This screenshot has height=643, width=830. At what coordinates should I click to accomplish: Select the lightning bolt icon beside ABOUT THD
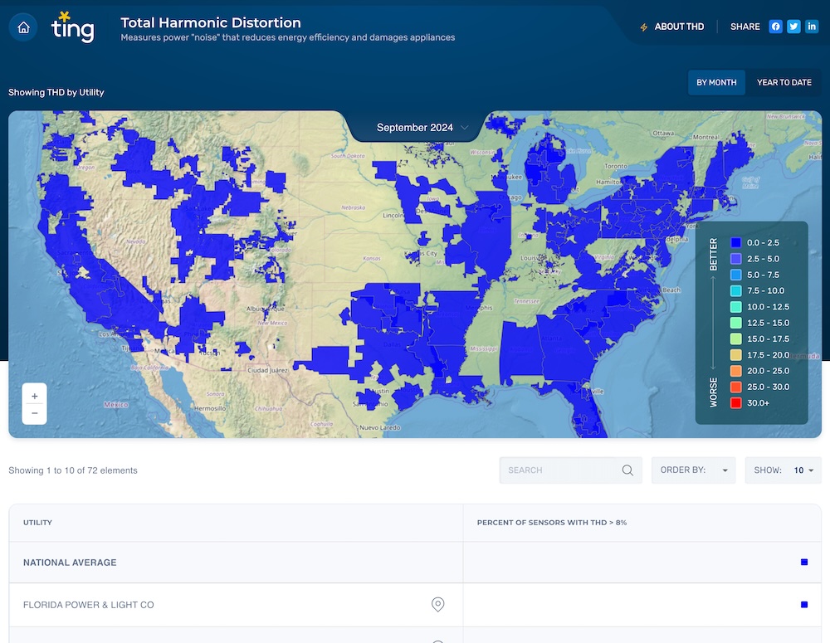643,26
